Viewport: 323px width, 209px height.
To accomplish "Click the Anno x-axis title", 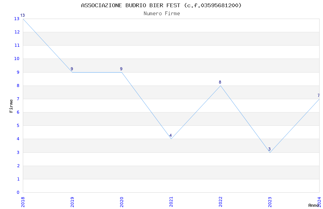I will (x=313, y=205).
